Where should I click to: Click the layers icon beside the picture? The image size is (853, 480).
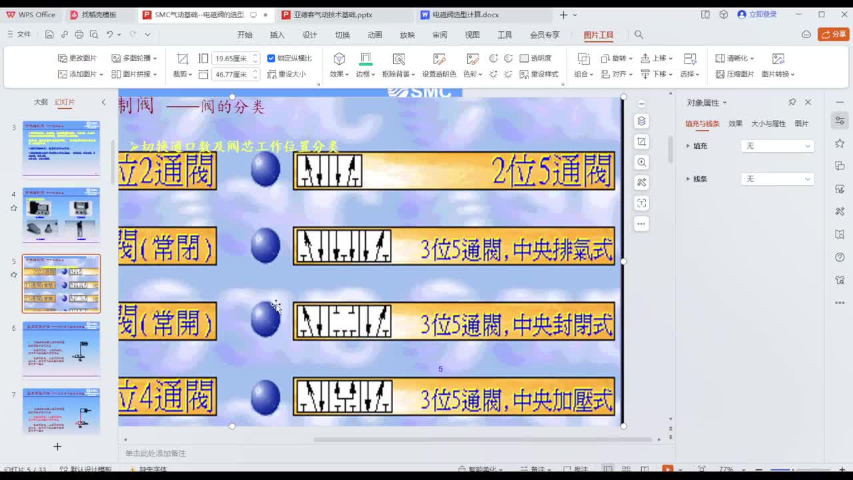pyautogui.click(x=641, y=121)
